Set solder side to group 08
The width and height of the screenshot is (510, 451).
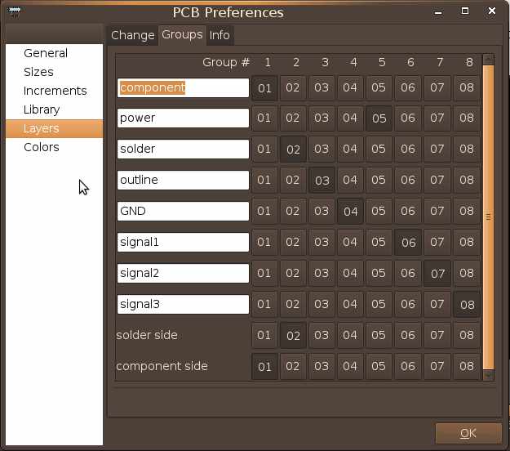coord(466,336)
